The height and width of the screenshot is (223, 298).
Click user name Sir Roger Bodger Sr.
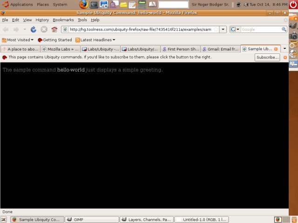point(210,4)
